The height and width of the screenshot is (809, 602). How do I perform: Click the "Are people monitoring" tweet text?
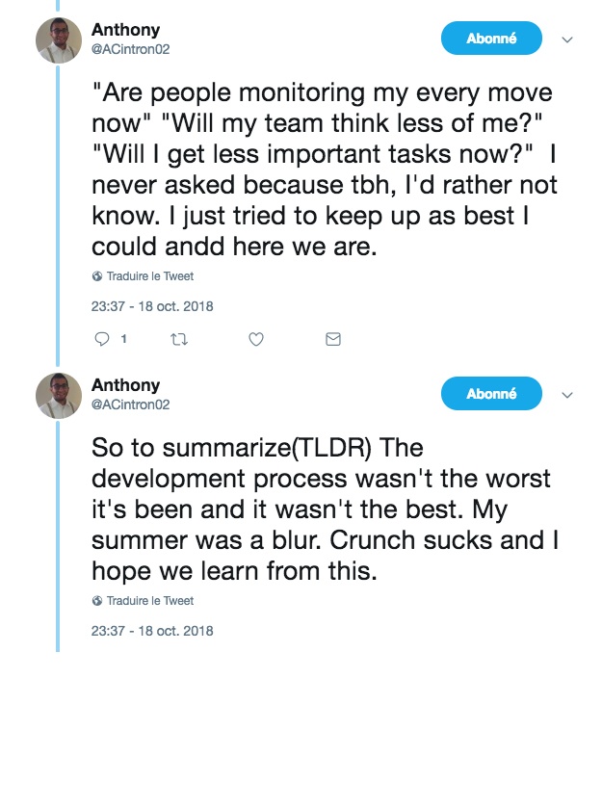pos(325,170)
